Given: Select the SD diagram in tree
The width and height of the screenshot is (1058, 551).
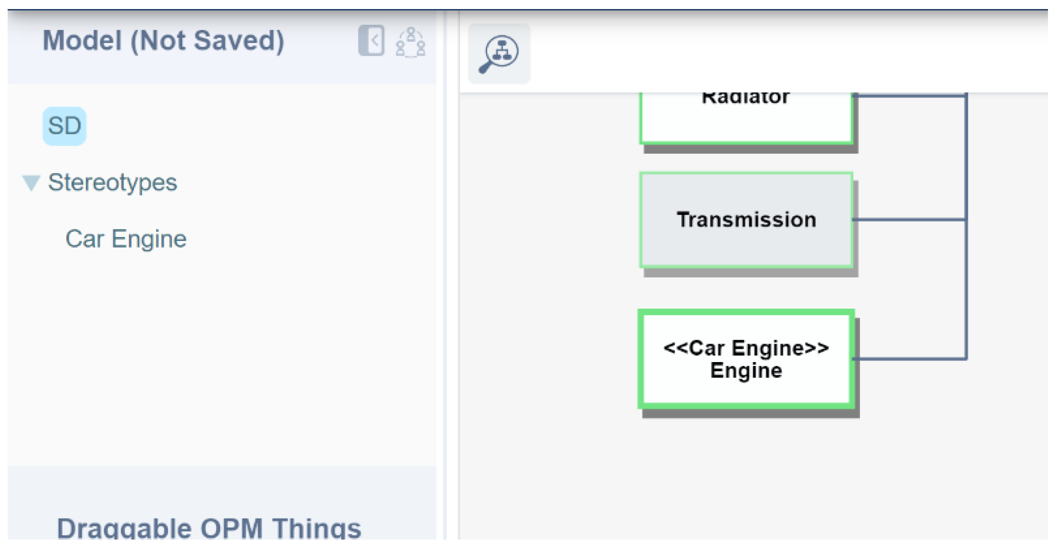Looking at the screenshot, I should coord(64,126).
